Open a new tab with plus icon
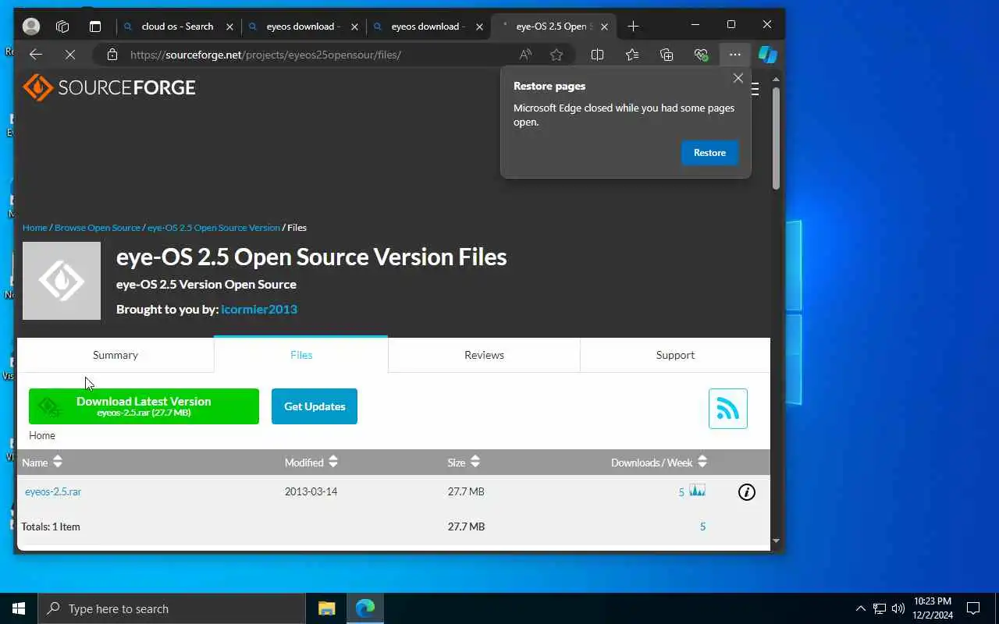The image size is (999, 624). point(633,26)
